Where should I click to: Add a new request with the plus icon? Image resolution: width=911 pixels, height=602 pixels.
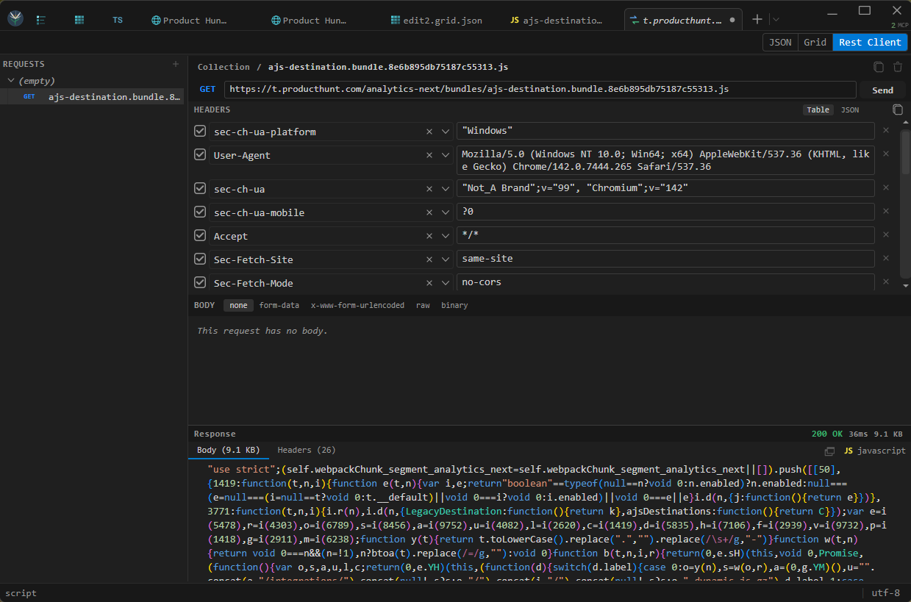176,64
